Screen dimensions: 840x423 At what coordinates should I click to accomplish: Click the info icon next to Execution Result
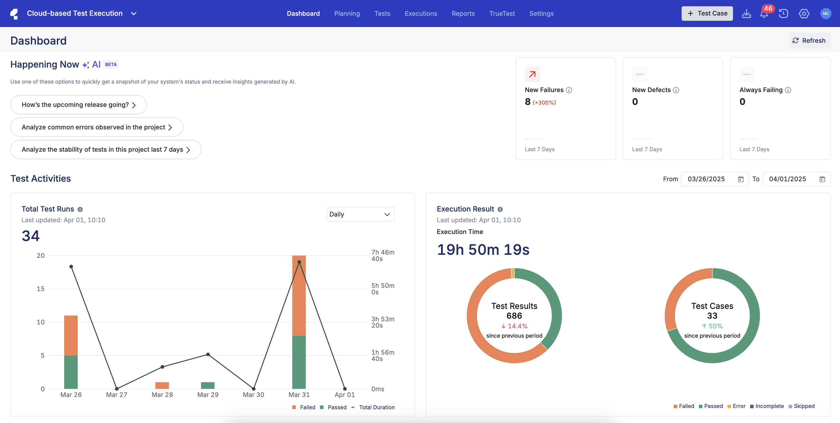500,209
